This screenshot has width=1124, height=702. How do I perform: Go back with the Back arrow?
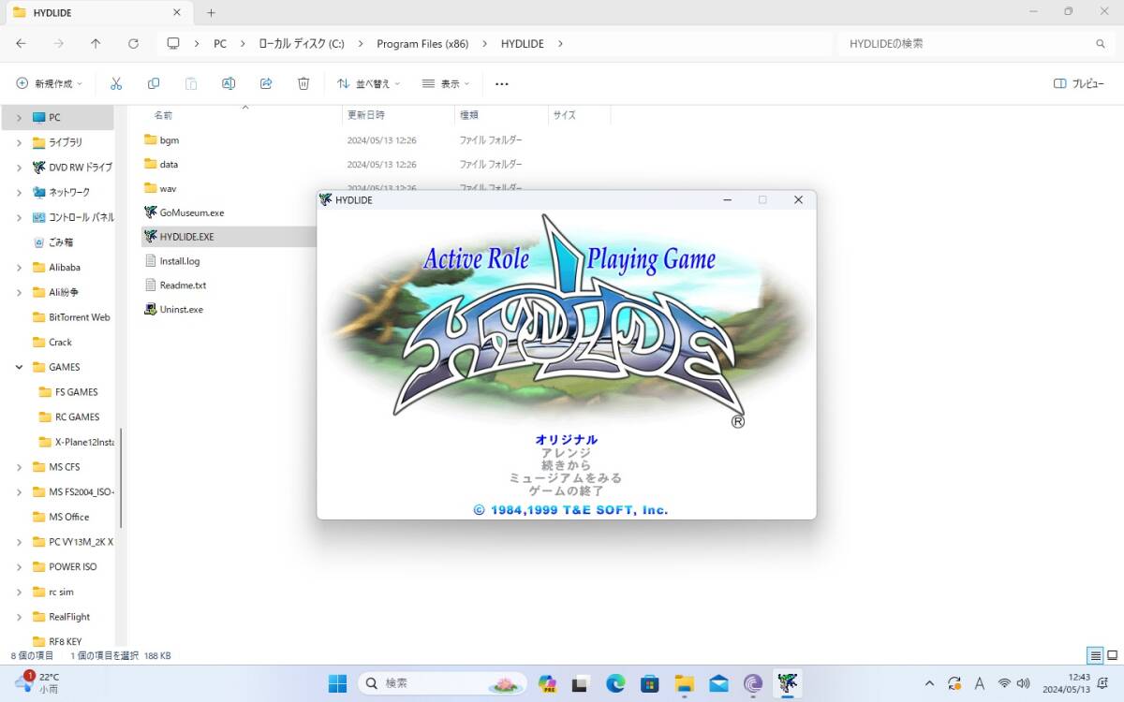pyautogui.click(x=21, y=44)
